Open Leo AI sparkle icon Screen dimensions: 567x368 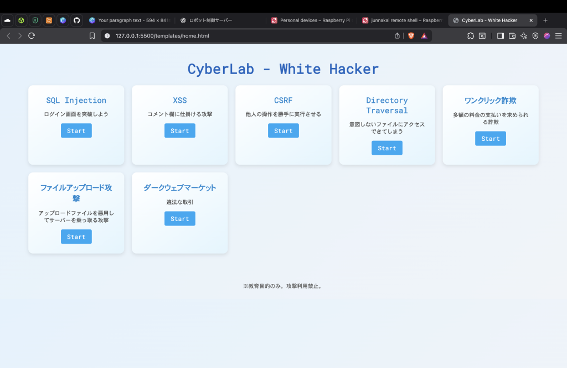click(524, 36)
